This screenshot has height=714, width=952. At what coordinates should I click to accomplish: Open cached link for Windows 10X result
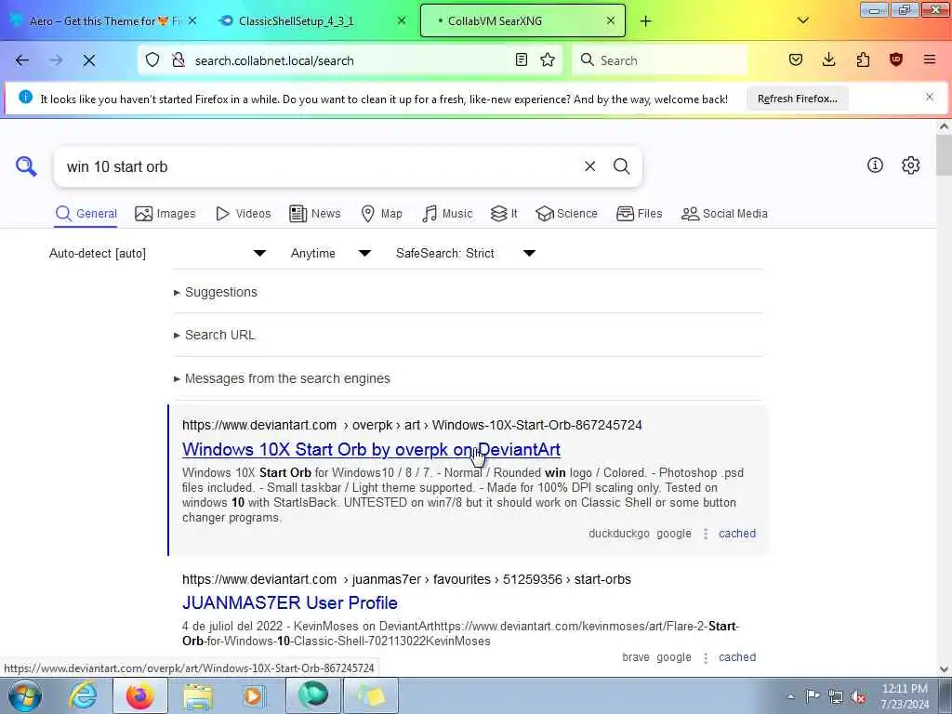(x=737, y=533)
